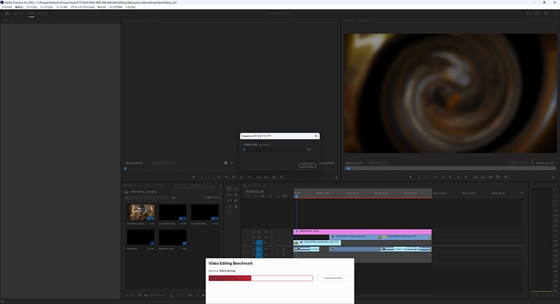Select the Razor tool
560x304 pixels.
236,195
